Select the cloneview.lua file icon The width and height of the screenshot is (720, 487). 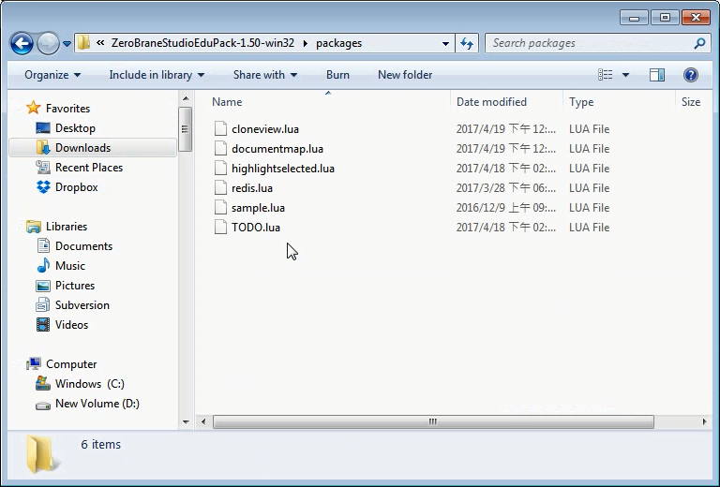(x=221, y=129)
